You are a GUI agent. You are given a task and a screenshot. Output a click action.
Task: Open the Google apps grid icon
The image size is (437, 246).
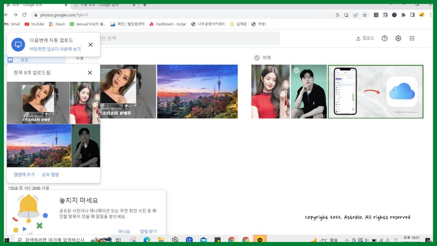412,38
